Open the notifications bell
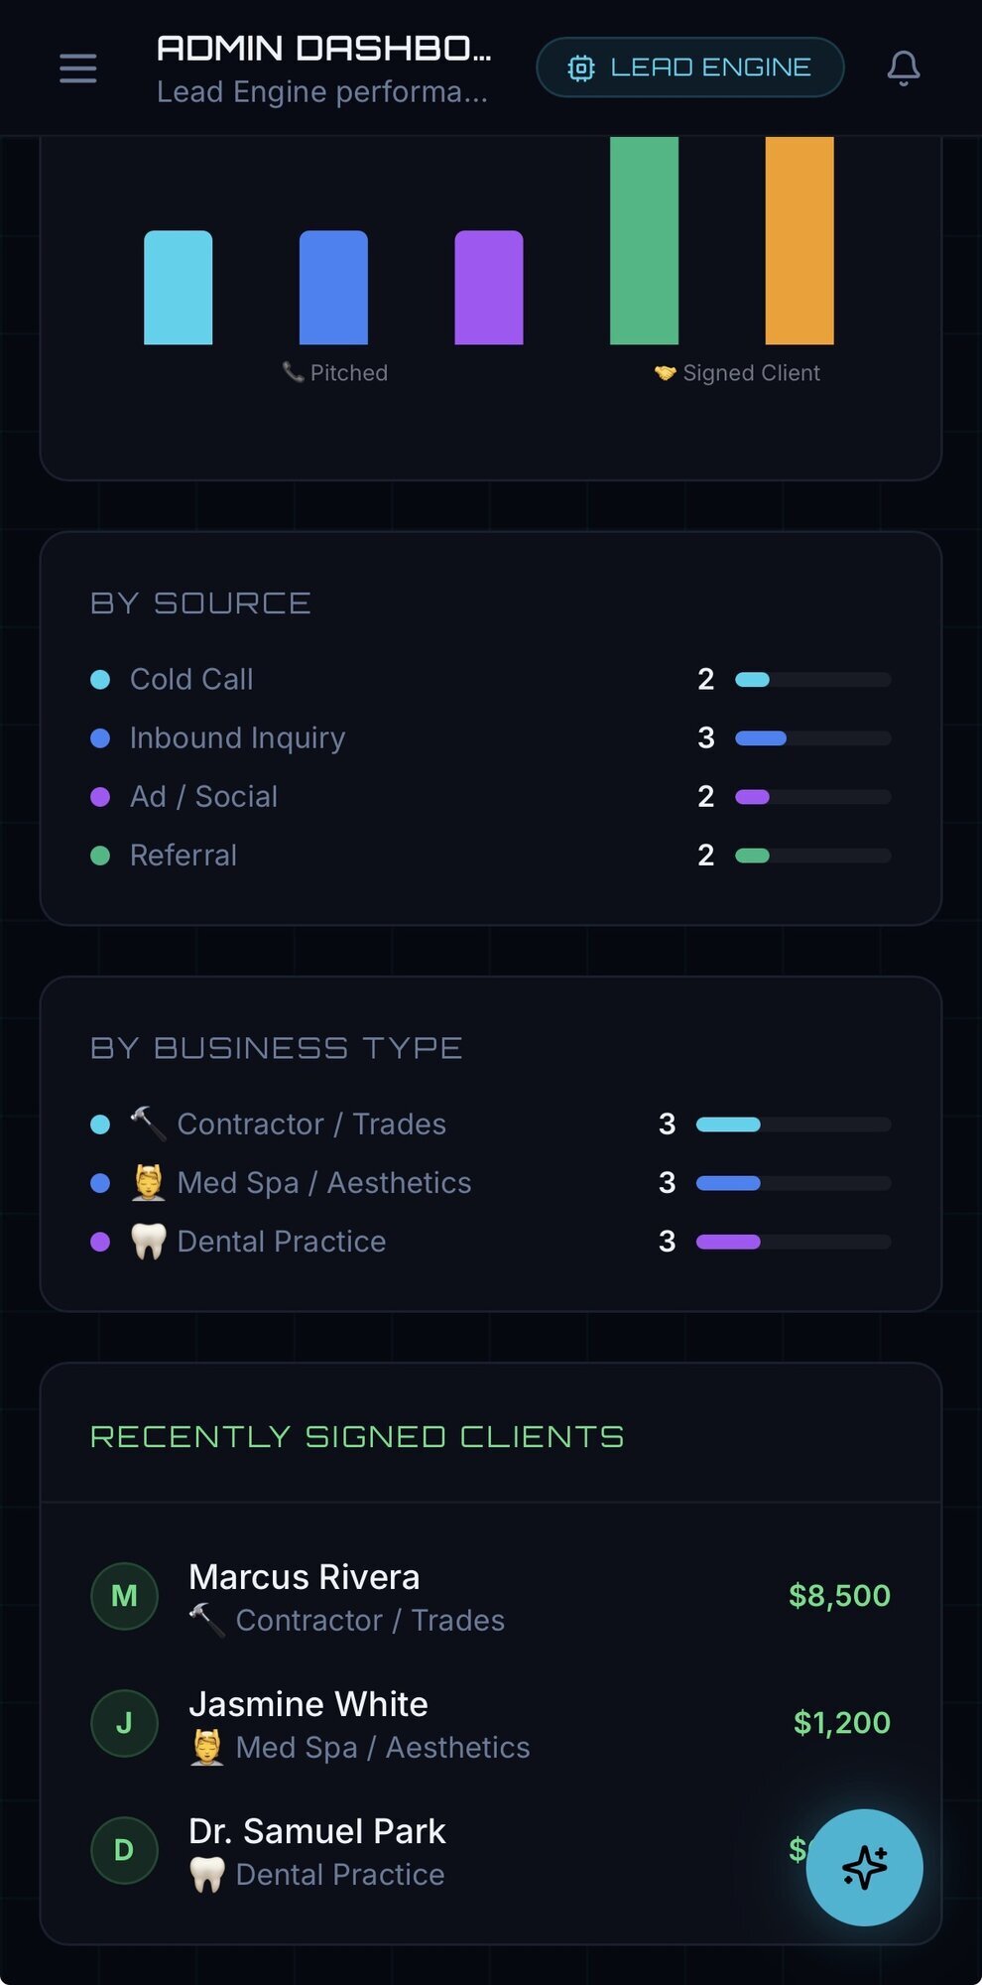 coord(903,68)
